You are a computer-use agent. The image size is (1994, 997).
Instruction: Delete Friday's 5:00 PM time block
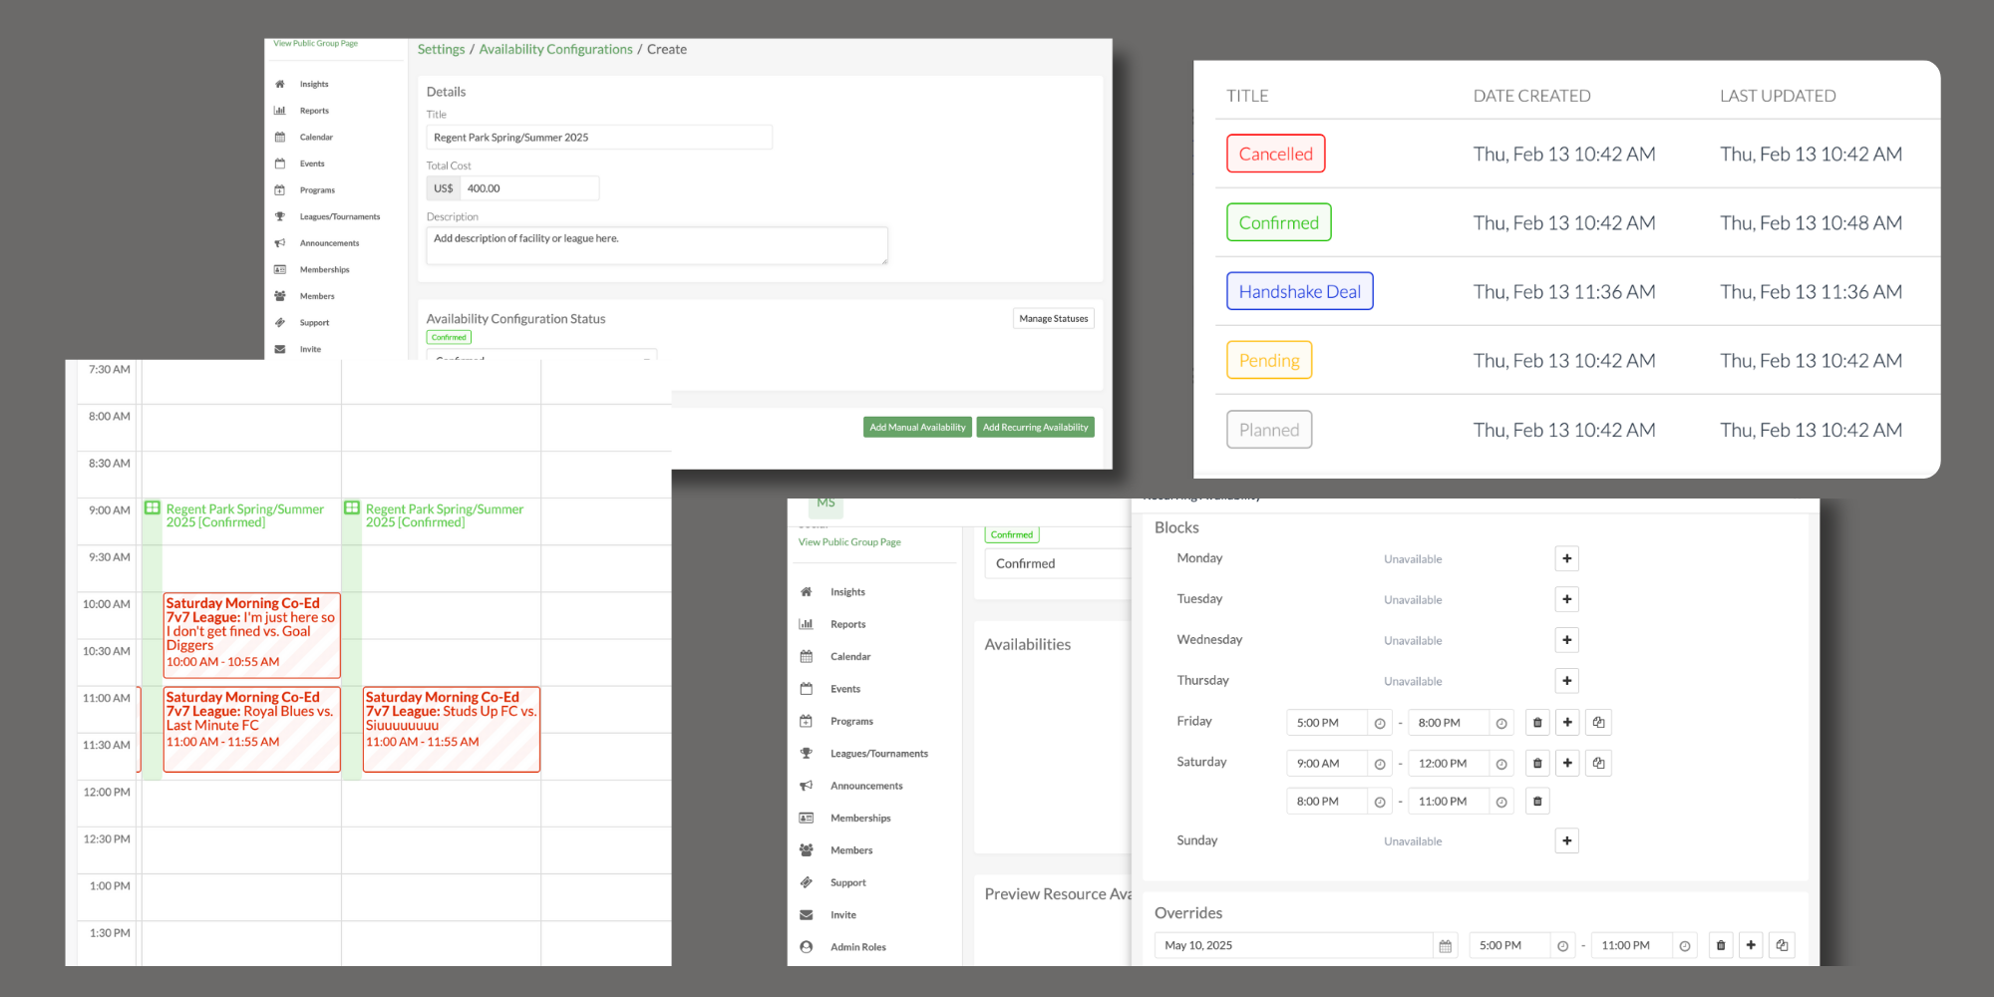point(1537,723)
